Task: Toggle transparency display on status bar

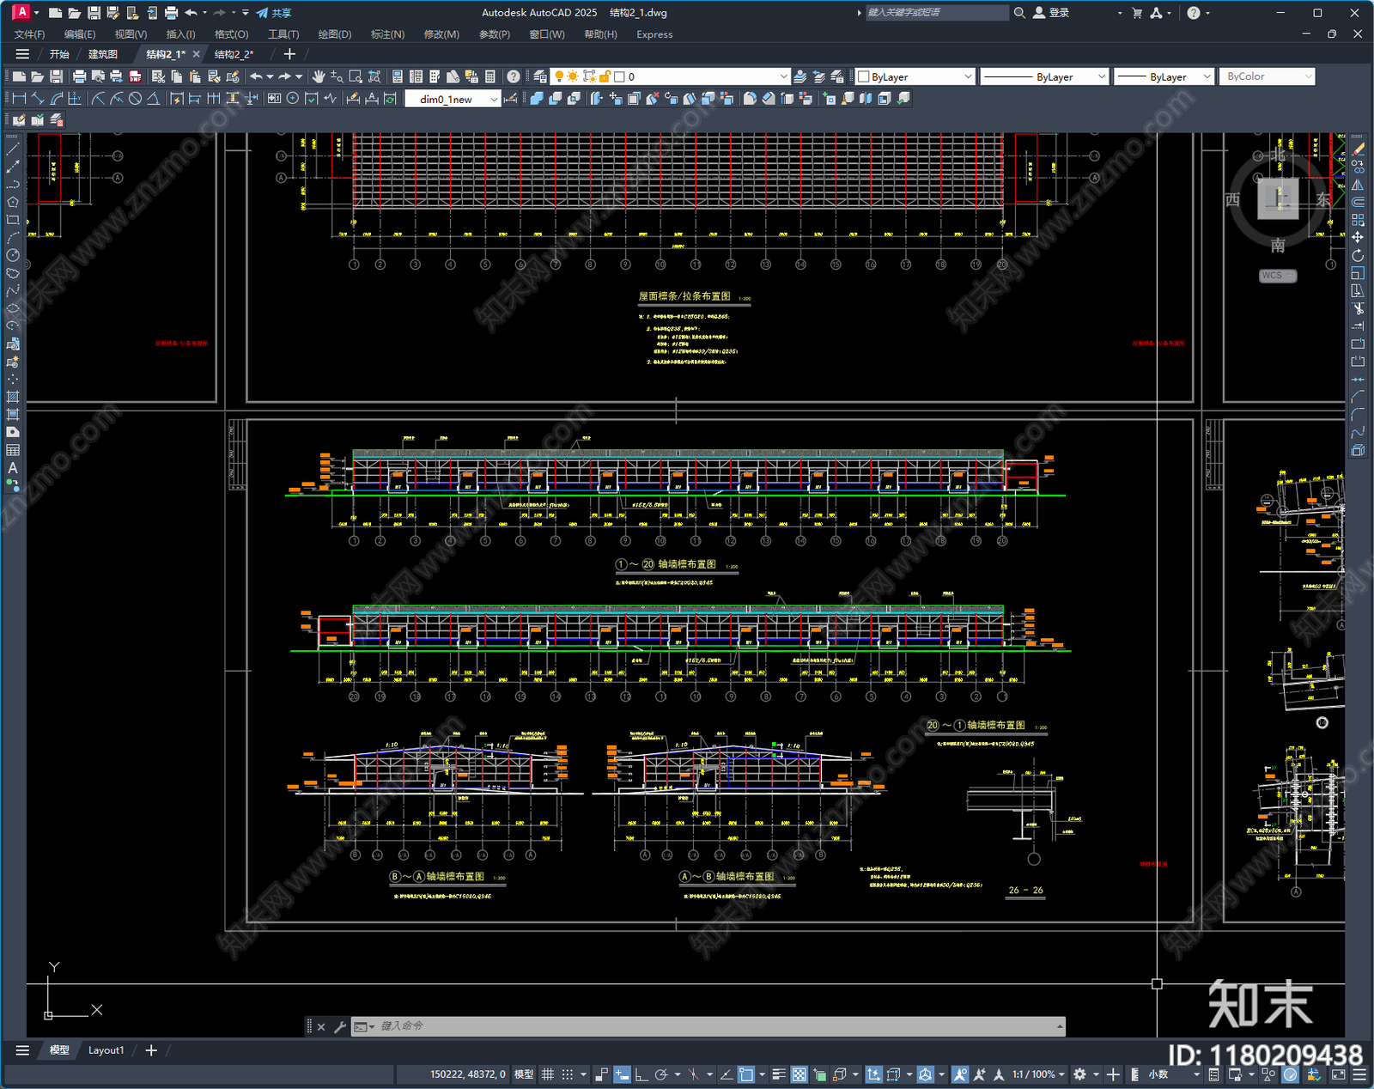Action: (x=799, y=1074)
